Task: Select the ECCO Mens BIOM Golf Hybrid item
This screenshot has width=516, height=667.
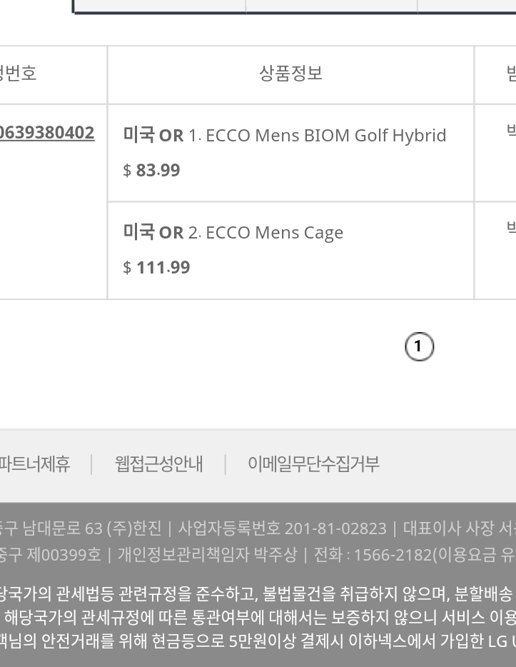Action: [317, 136]
